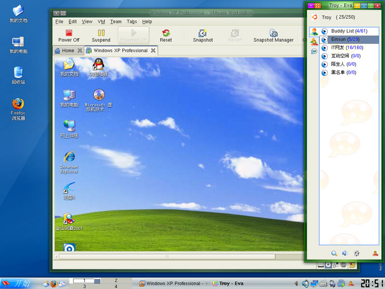Open Eva settings gear icon
Image resolution: width=385 pixels, height=289 pixels.
[x=357, y=253]
